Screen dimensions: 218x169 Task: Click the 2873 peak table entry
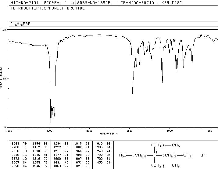(19, 159)
